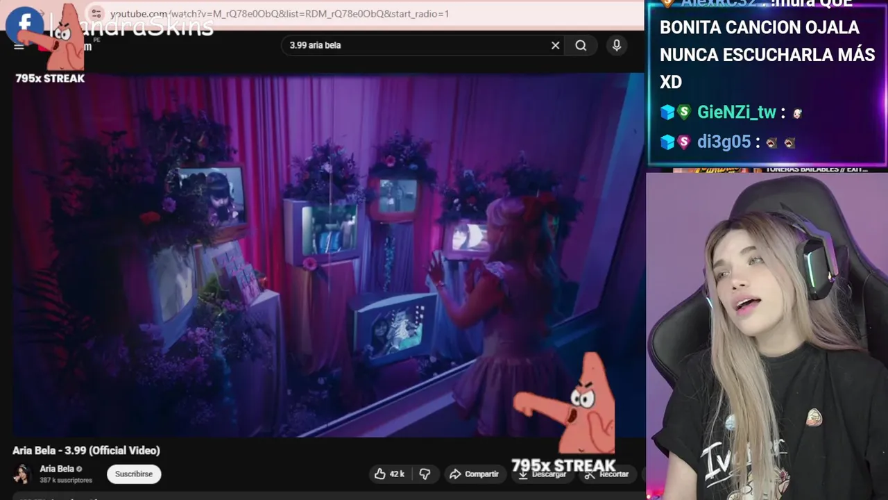Click the video title 'Aria Bela - 3.99 (Official Video)'
888x500 pixels.
click(x=86, y=450)
